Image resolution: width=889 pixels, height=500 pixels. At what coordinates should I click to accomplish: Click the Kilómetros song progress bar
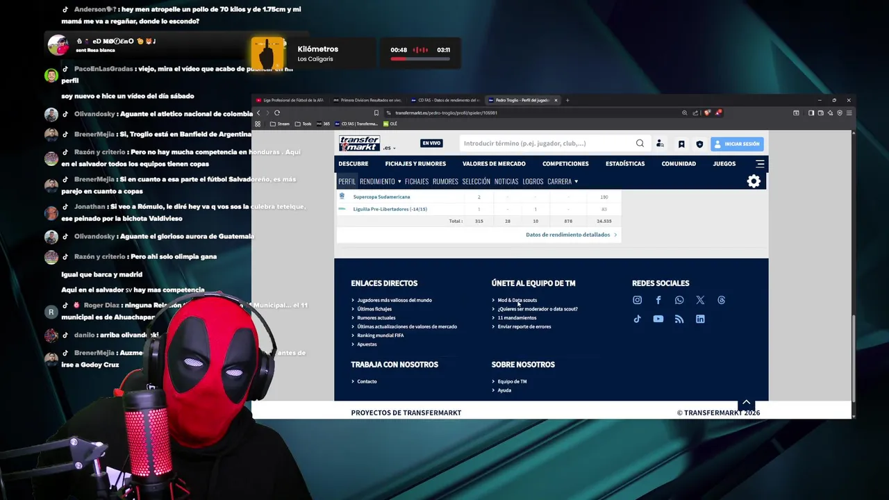coord(419,59)
